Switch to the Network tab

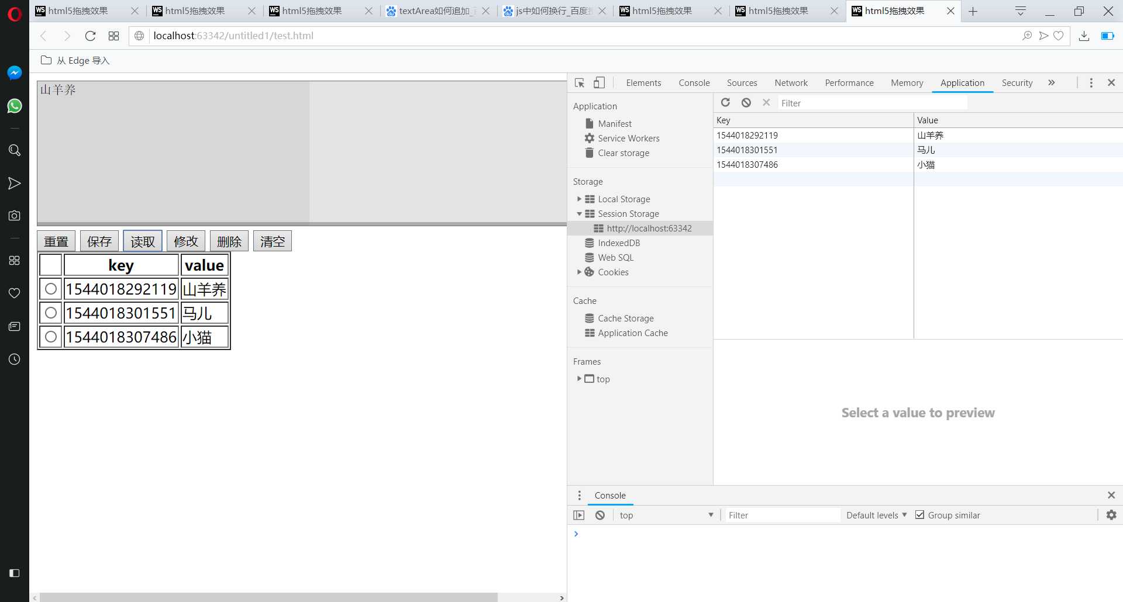point(791,83)
